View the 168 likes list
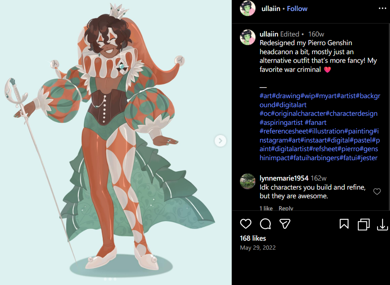390x285 pixels. pyautogui.click(x=253, y=238)
